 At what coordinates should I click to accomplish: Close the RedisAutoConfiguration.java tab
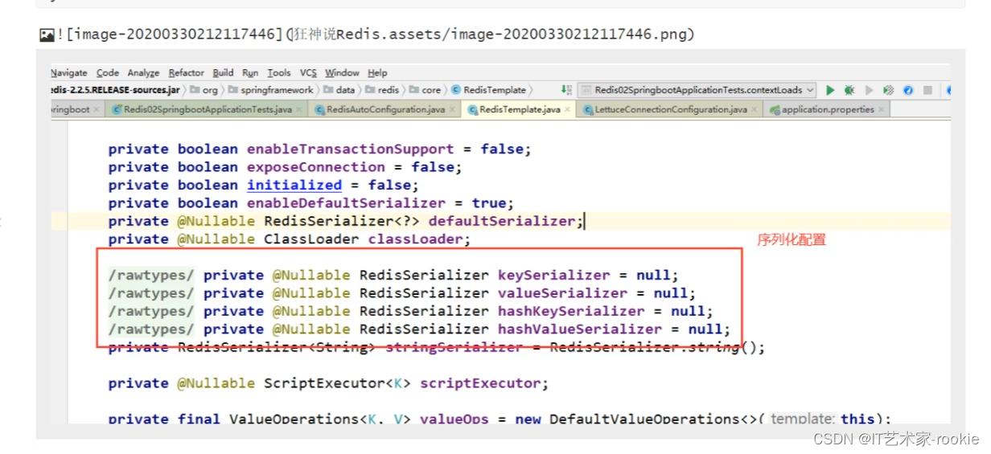click(454, 109)
